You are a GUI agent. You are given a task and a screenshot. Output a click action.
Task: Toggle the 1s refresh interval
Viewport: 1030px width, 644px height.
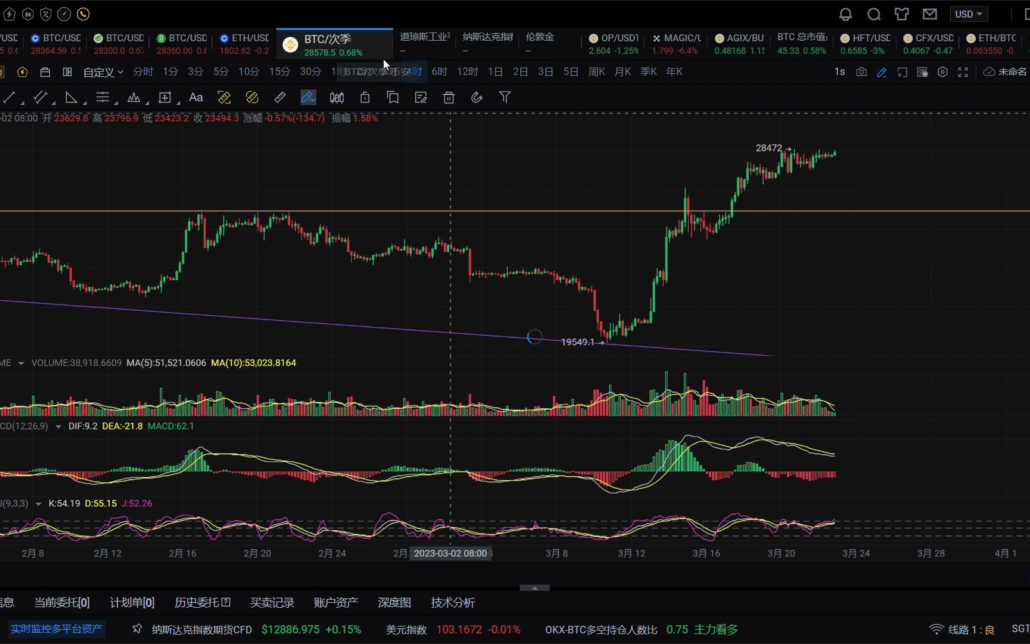[x=840, y=72]
